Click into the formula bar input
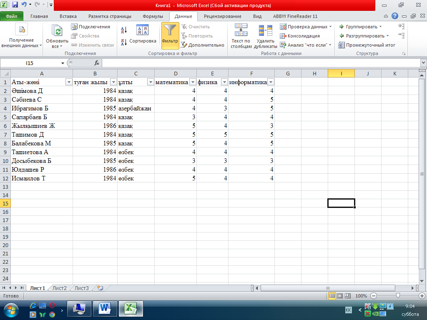This screenshot has height=320, width=427. (261, 63)
